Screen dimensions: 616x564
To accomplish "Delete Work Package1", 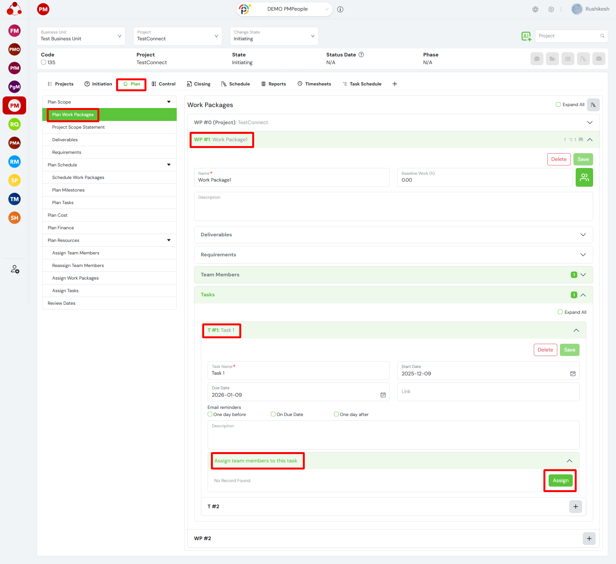I will [559, 159].
